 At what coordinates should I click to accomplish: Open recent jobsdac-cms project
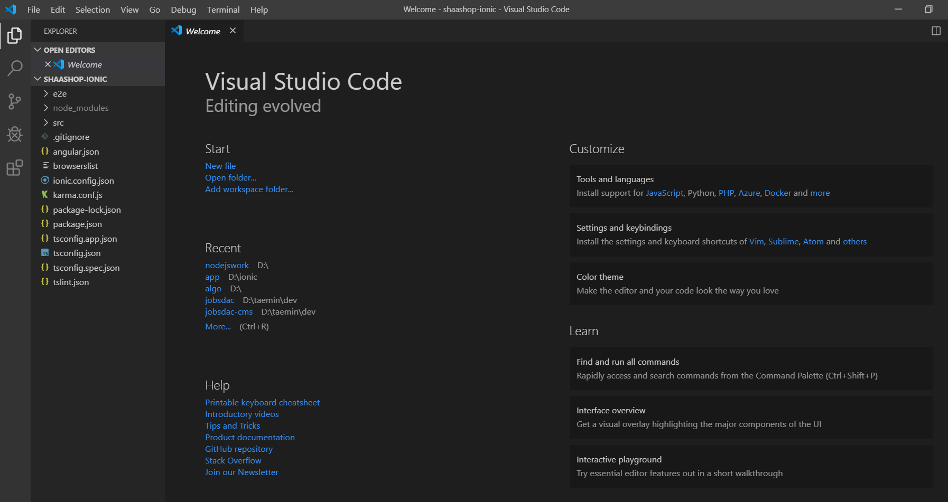point(229,311)
